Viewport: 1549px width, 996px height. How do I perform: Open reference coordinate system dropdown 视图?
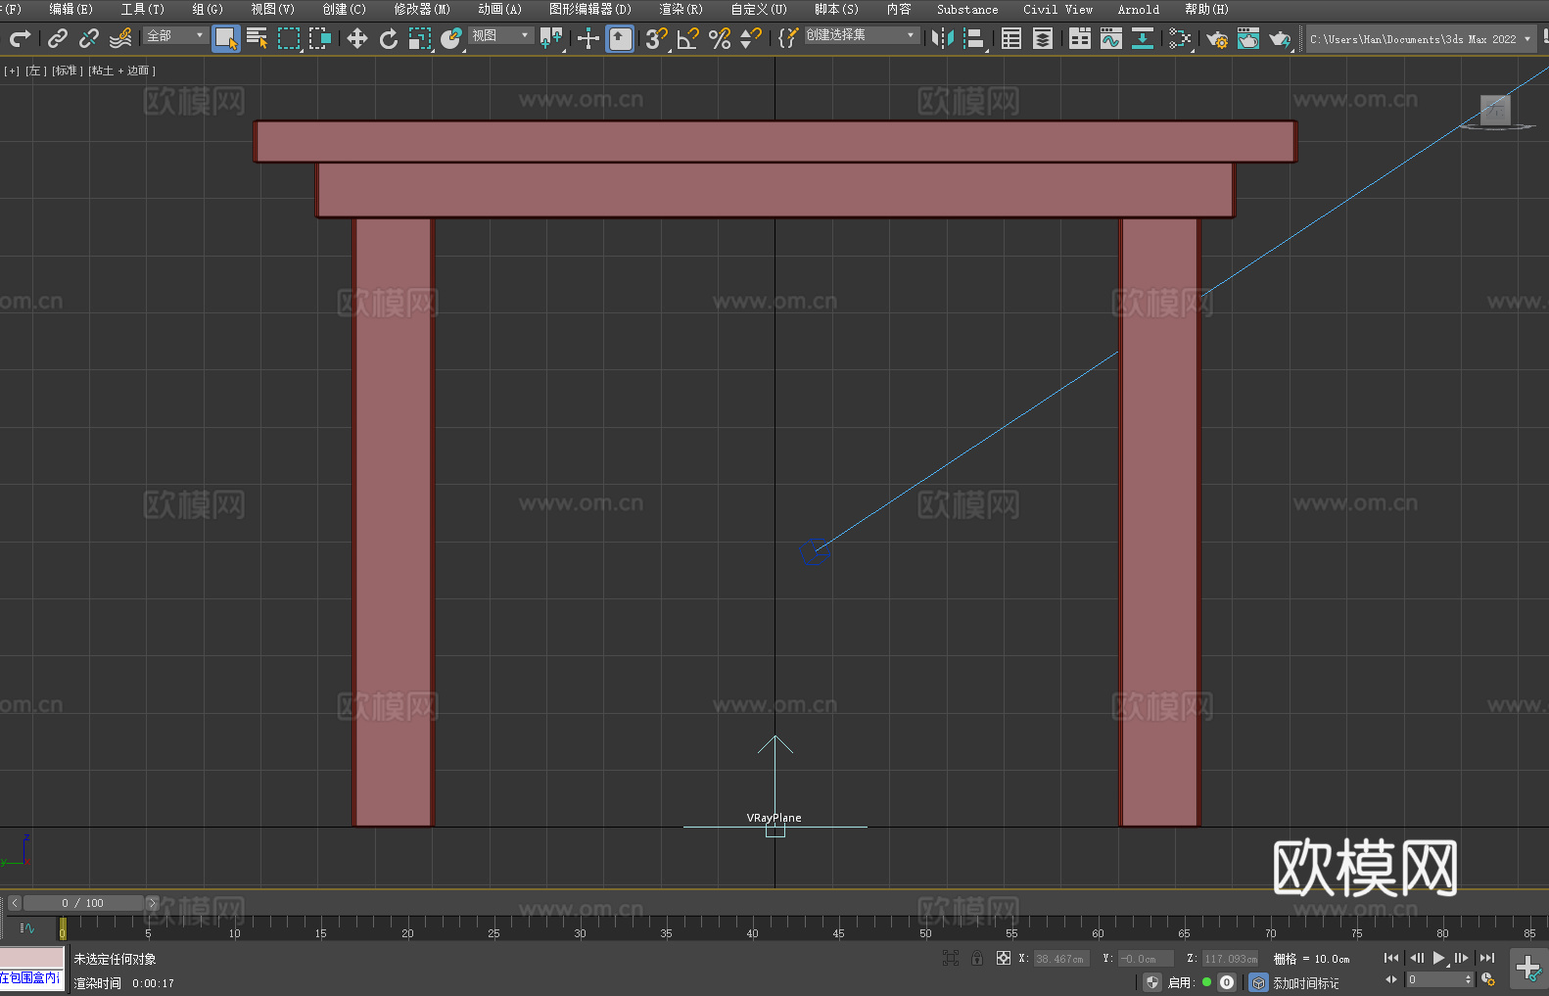click(500, 35)
